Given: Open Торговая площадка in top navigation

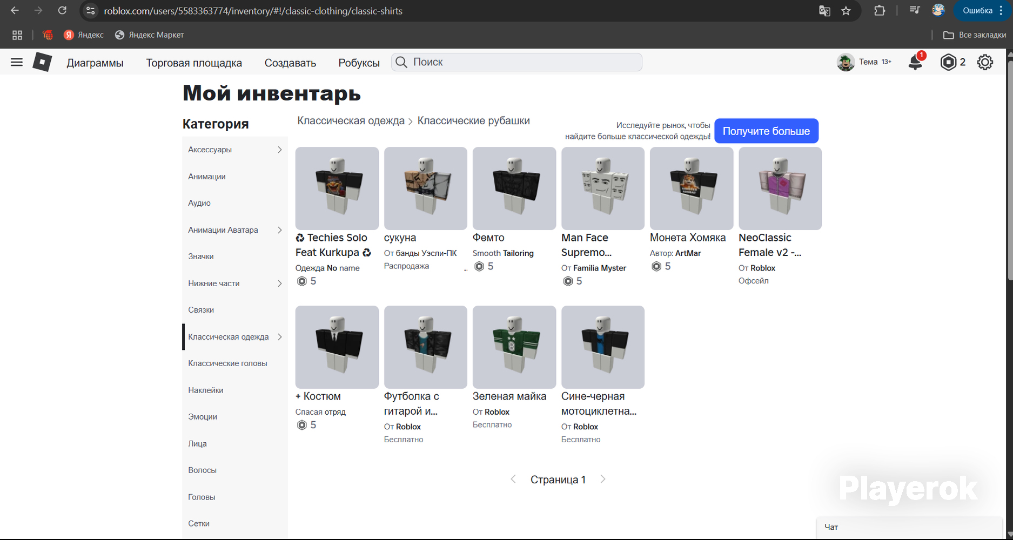Looking at the screenshot, I should [194, 63].
